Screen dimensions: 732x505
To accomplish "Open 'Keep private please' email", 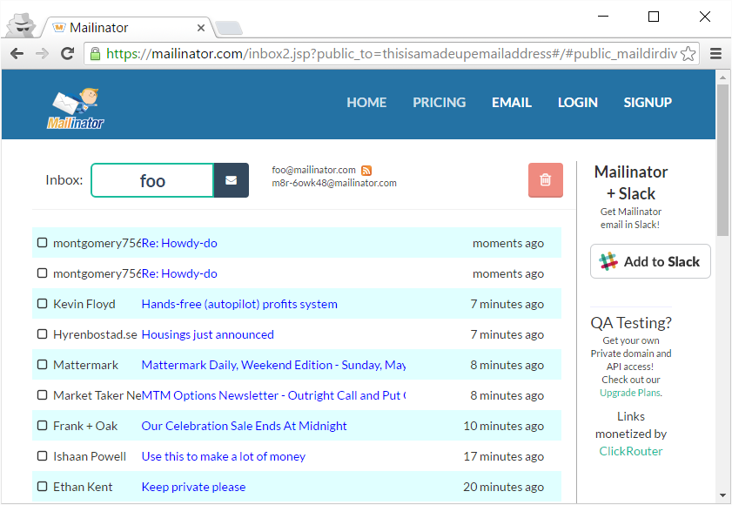I will (194, 487).
